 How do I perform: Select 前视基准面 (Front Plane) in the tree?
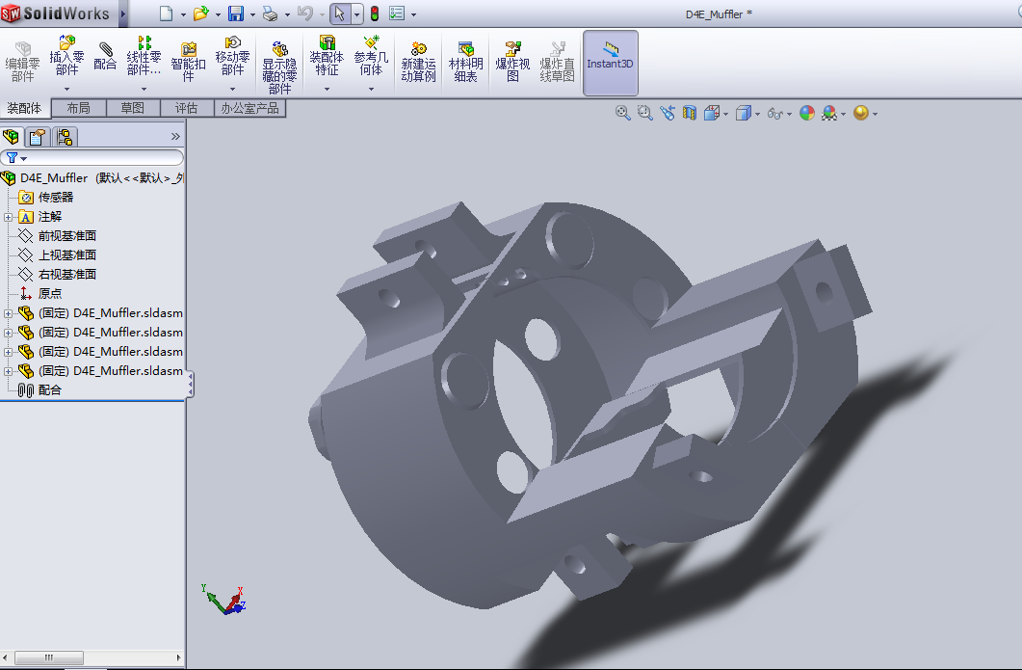66,236
